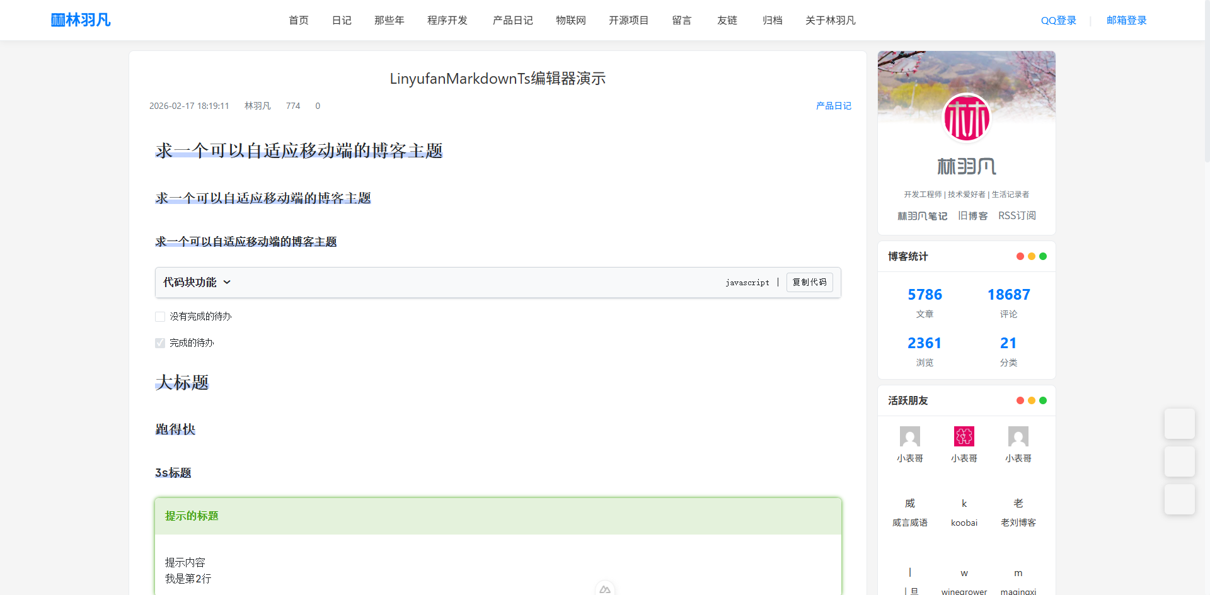Image resolution: width=1210 pixels, height=595 pixels.
Task: Click the 我是第2行 line
Action: tap(188, 579)
